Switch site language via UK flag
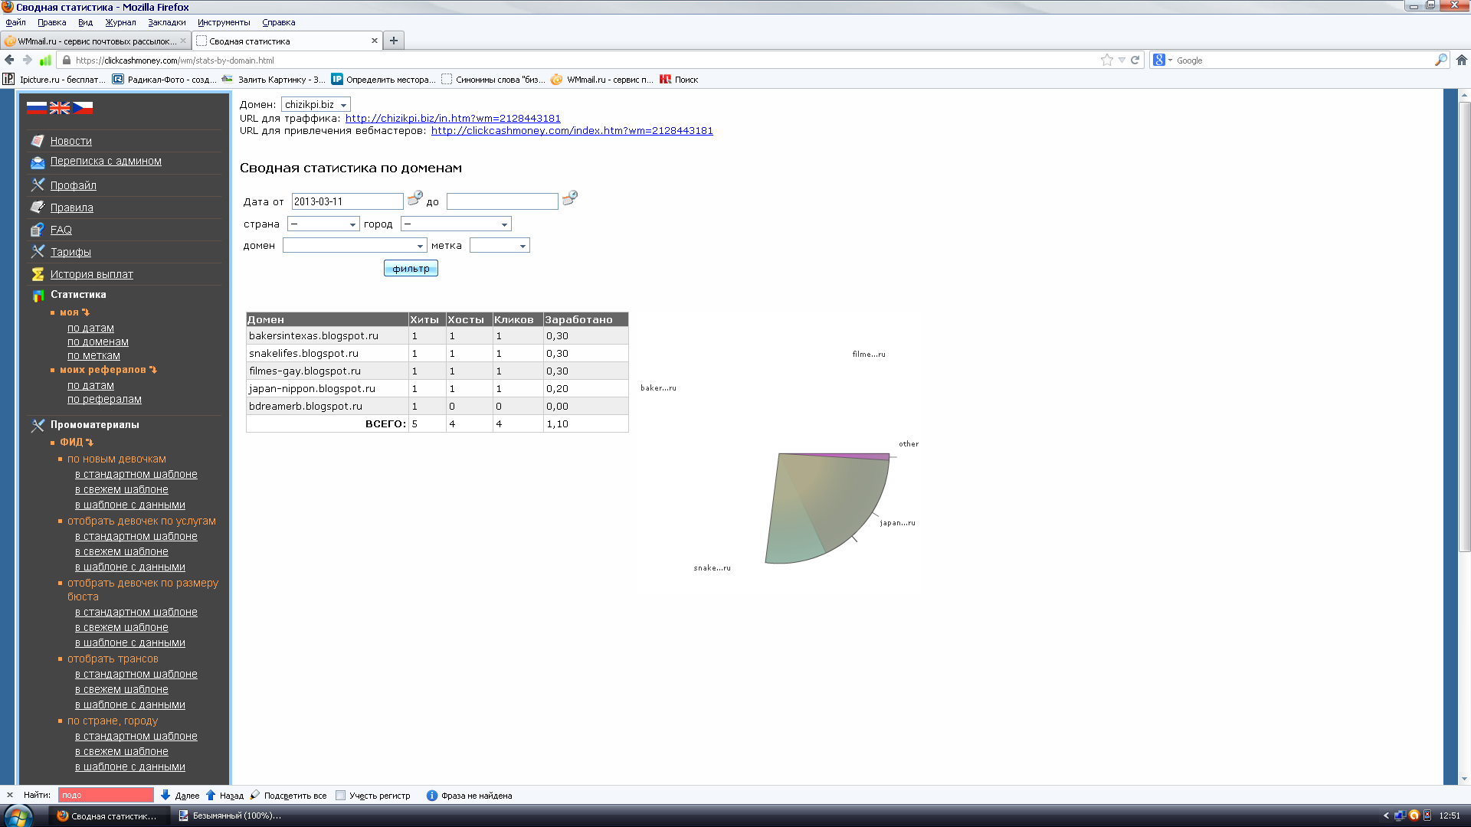1471x827 pixels. point(59,108)
